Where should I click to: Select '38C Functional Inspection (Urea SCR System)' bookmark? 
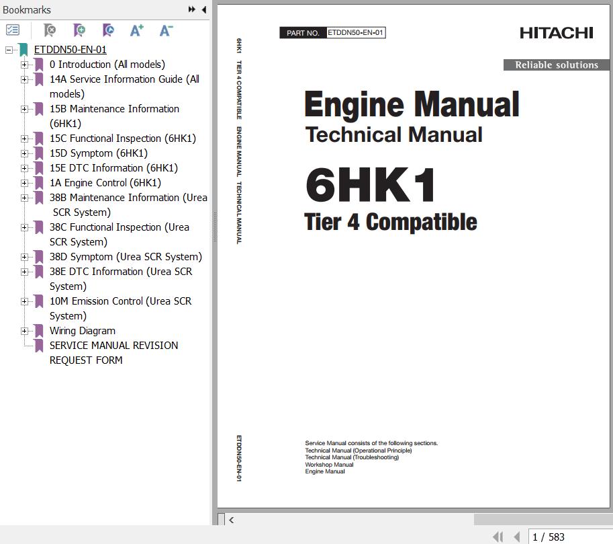[x=120, y=235]
